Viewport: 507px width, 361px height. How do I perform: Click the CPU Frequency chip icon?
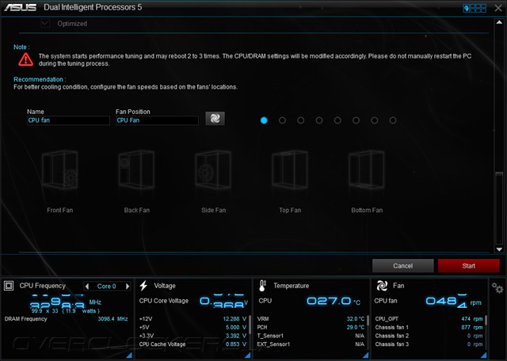[x=9, y=286]
